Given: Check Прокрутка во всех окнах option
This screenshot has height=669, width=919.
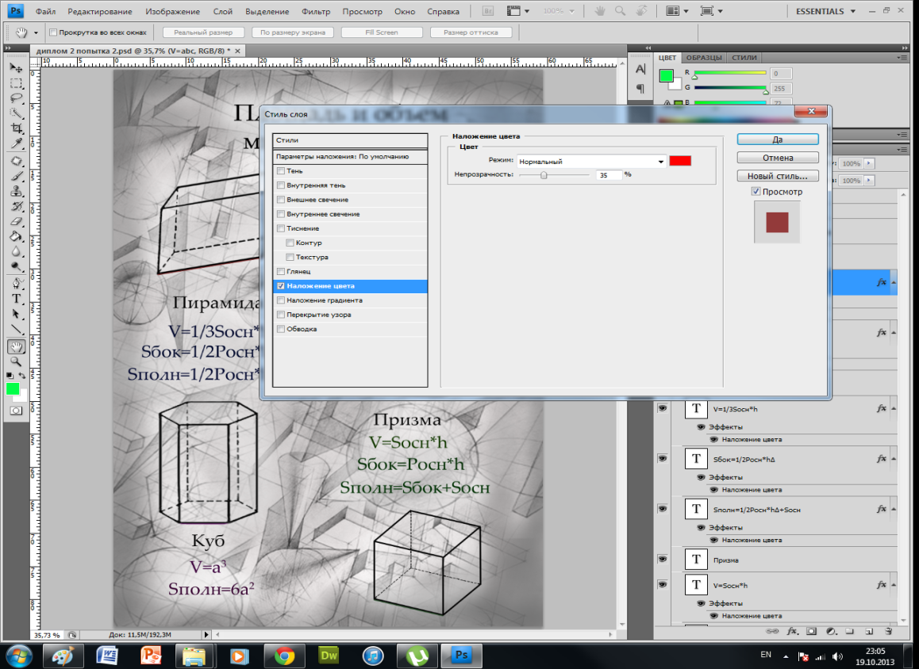Looking at the screenshot, I should (x=53, y=32).
